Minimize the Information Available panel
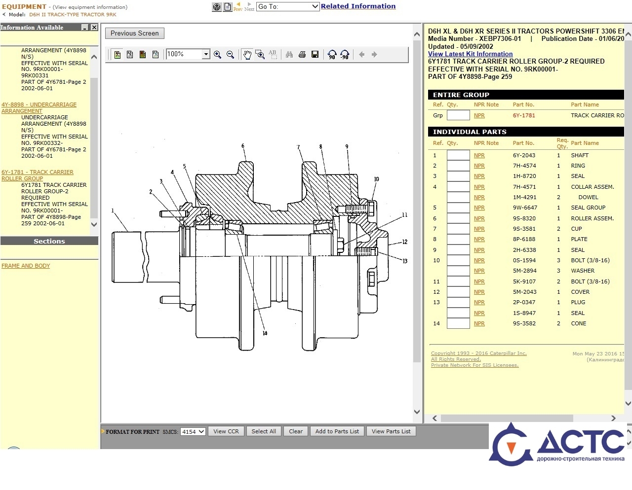Screen dimensions: 632x490 tap(85, 28)
